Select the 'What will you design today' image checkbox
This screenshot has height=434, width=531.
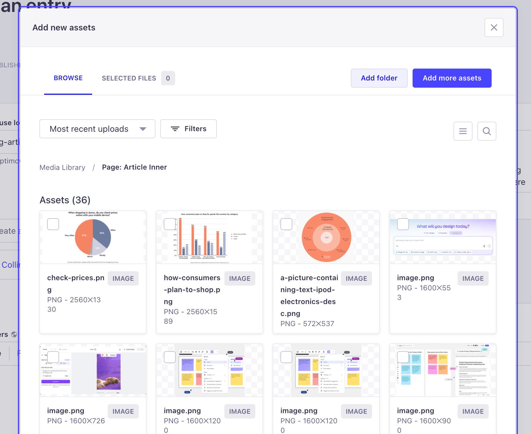click(403, 224)
